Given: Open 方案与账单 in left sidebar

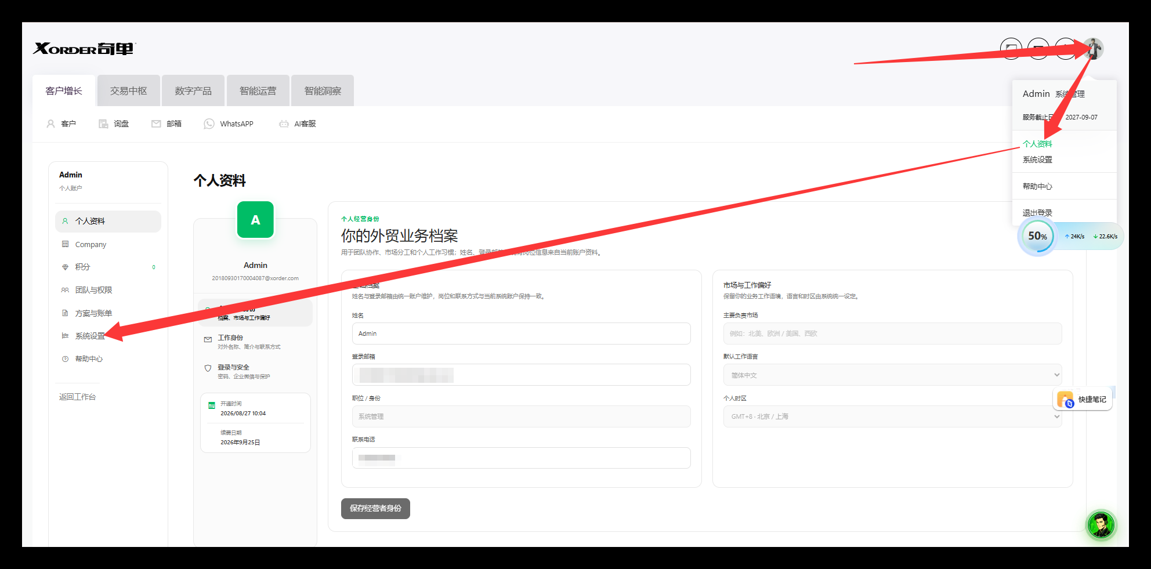Looking at the screenshot, I should [x=108, y=313].
